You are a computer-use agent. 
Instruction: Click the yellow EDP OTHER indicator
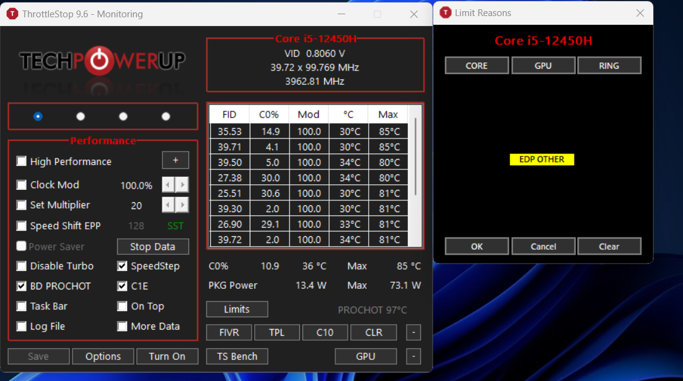(542, 159)
